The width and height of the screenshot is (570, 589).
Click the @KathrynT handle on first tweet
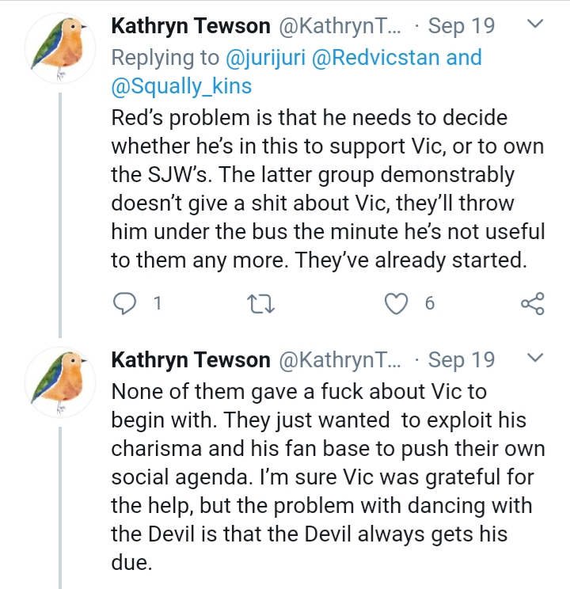pos(340,26)
